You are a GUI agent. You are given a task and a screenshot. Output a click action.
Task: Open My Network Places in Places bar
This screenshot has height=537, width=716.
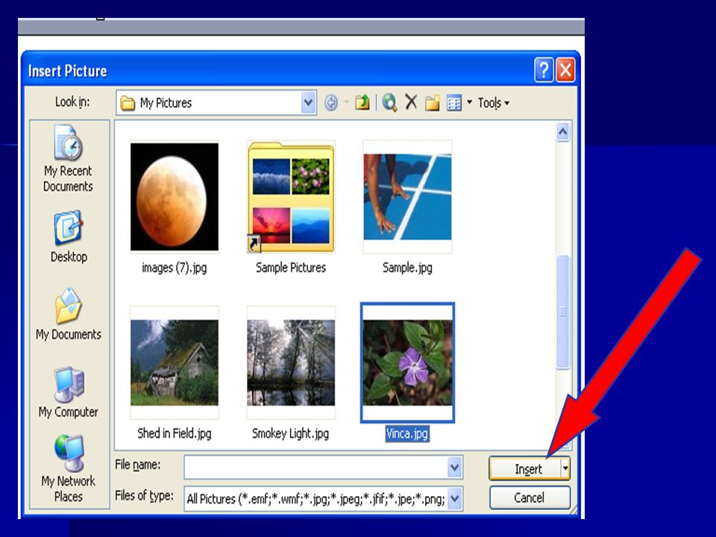pyautogui.click(x=69, y=469)
